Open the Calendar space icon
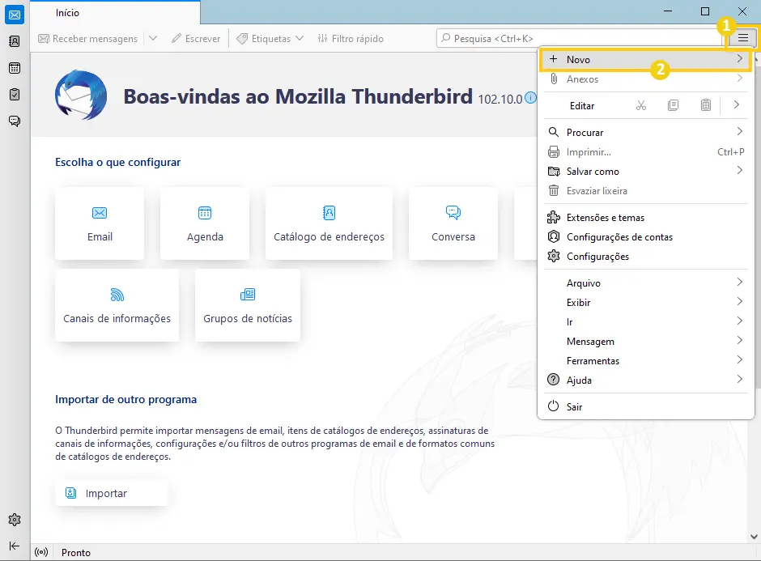 [x=15, y=68]
